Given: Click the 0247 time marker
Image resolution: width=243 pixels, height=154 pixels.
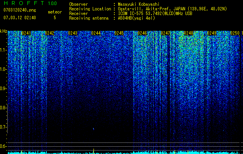Looking at the screenshot, I should pos(165,33).
